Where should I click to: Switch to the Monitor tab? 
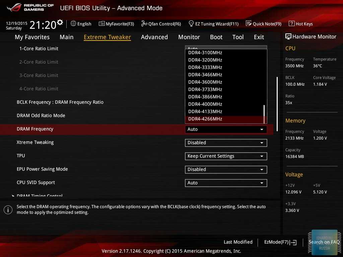tap(189, 37)
